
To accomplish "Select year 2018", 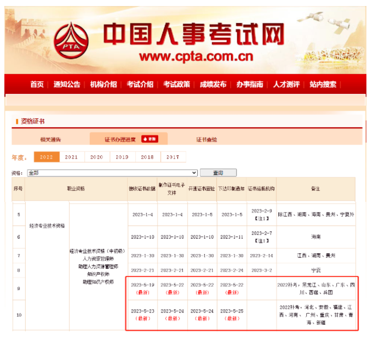I will click(147, 157).
